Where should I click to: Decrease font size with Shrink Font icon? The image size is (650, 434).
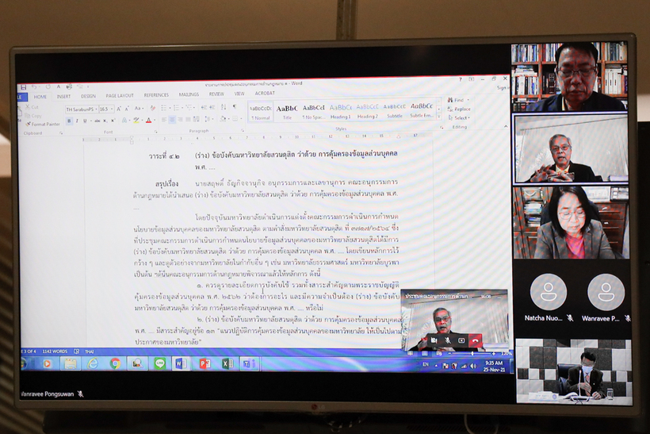pos(127,108)
